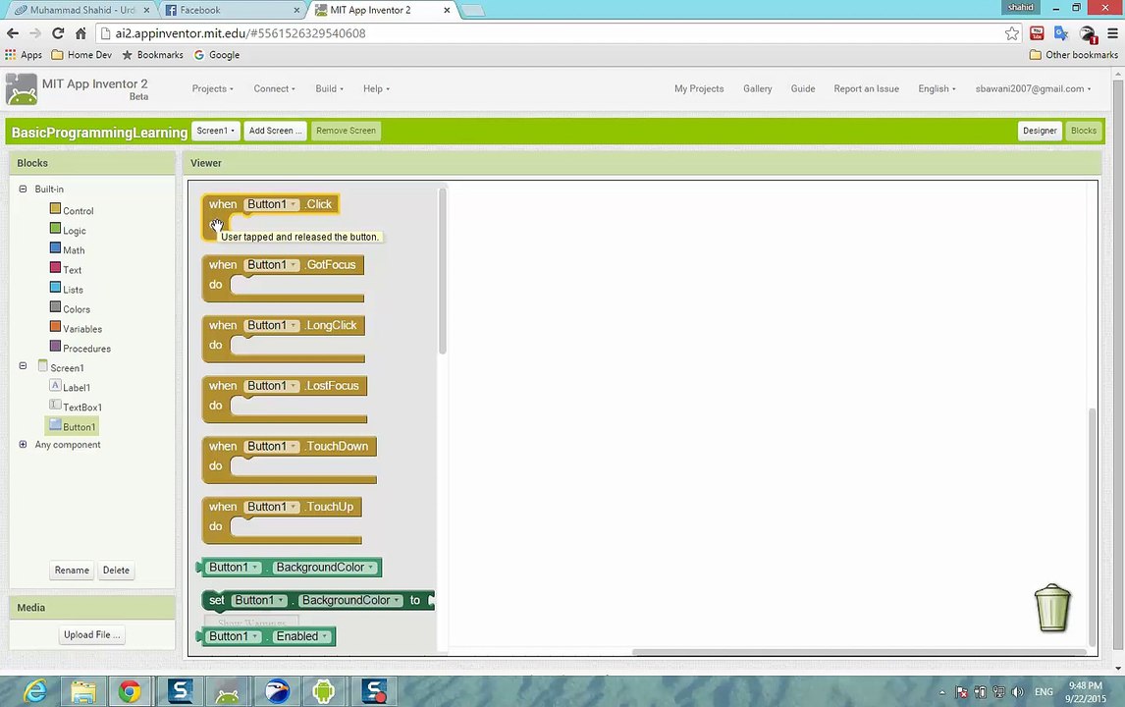Screen dimensions: 1125x707
Task: Switch to Muhammad Shahid browser tab
Action: (81, 10)
